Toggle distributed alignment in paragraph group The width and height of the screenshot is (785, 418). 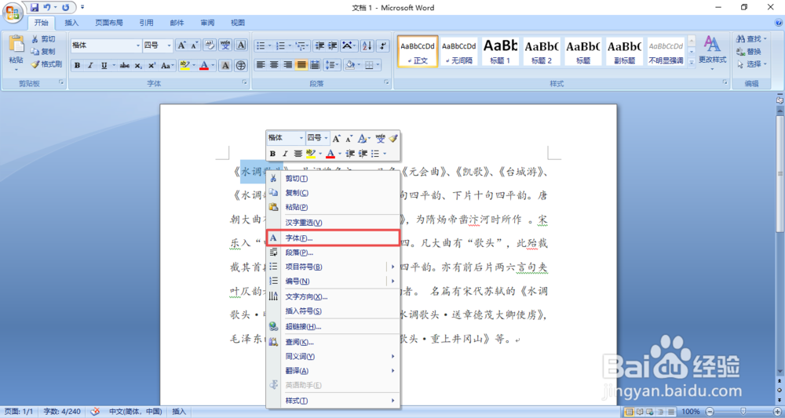315,64
